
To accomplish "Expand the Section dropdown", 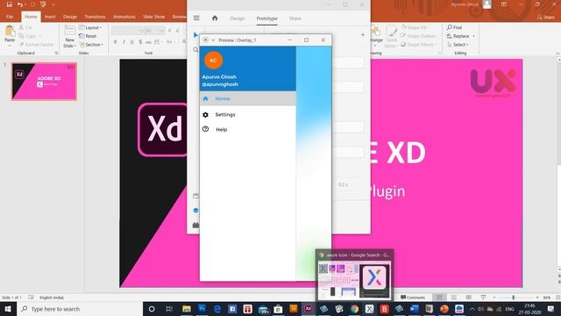I will click(91, 45).
